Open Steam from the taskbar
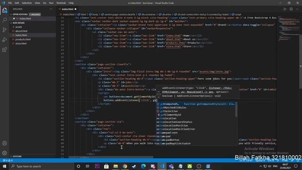302x170 pixels. (134, 166)
